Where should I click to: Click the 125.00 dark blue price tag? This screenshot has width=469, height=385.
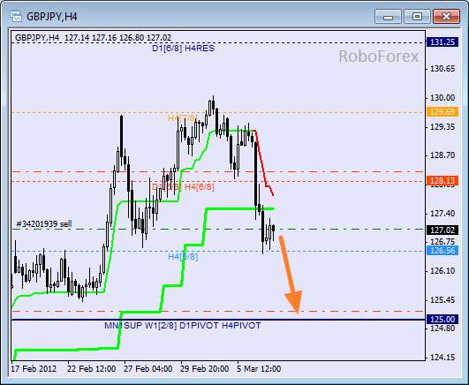(x=443, y=319)
